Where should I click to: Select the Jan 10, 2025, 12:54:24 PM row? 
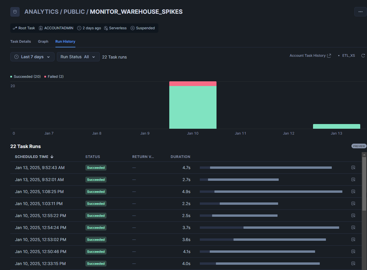[186, 228]
